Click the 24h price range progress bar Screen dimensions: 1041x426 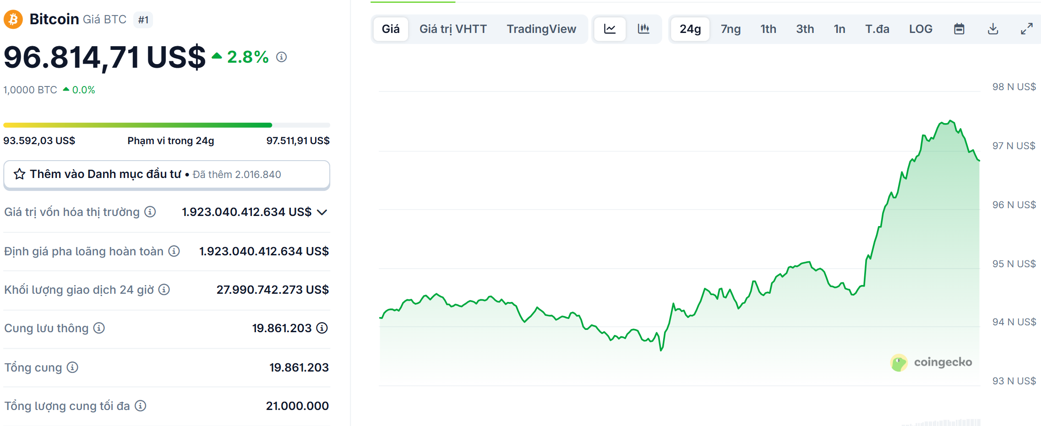click(x=167, y=125)
